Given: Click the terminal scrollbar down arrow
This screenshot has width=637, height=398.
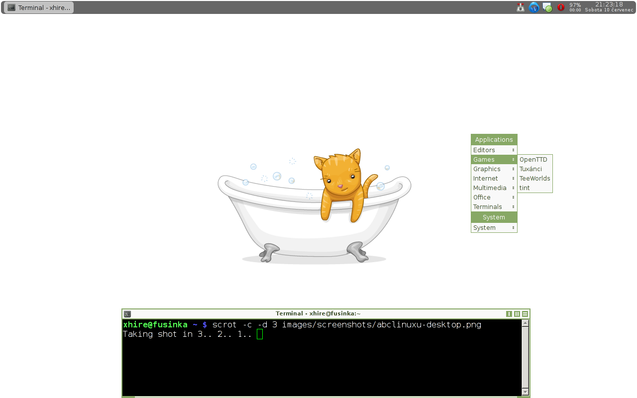Looking at the screenshot, I should click(525, 392).
